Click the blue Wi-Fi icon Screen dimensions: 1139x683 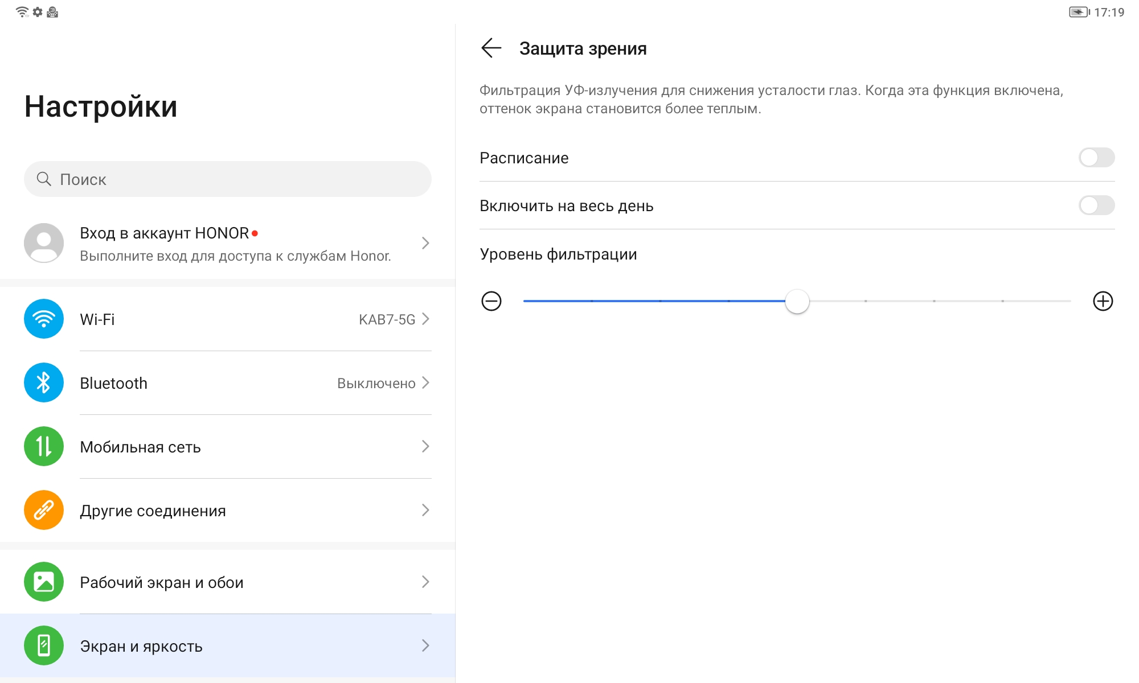[44, 319]
